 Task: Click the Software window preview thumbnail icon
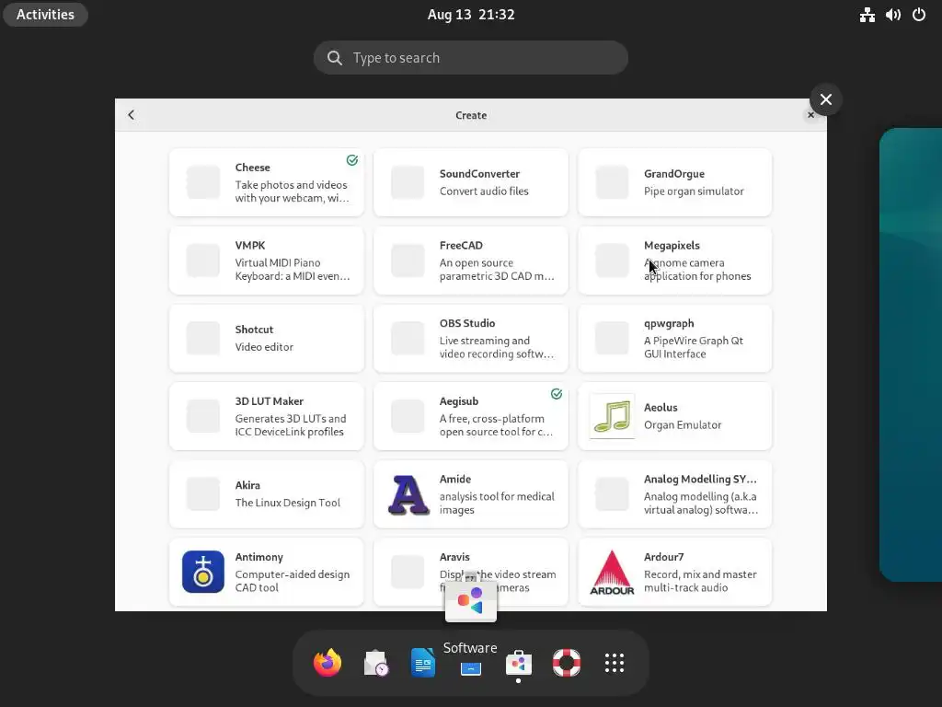[471, 600]
